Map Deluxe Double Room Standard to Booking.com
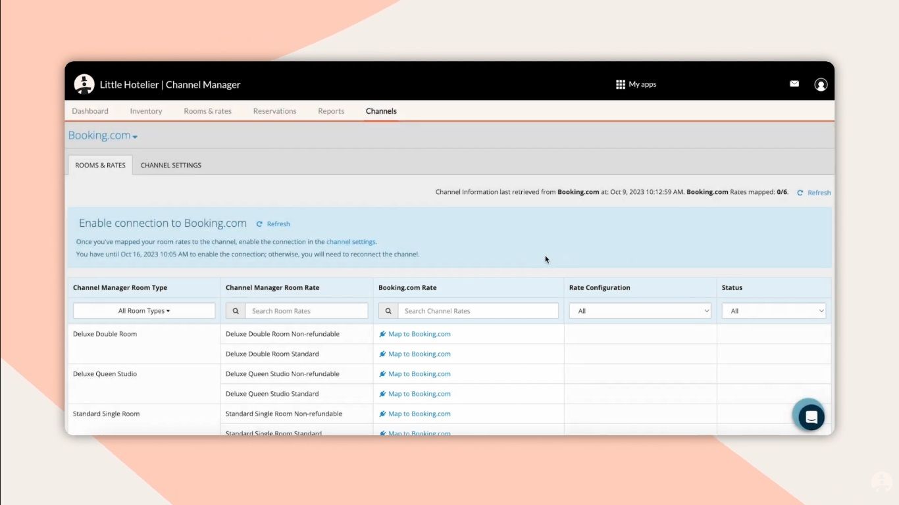899x505 pixels. pos(419,354)
